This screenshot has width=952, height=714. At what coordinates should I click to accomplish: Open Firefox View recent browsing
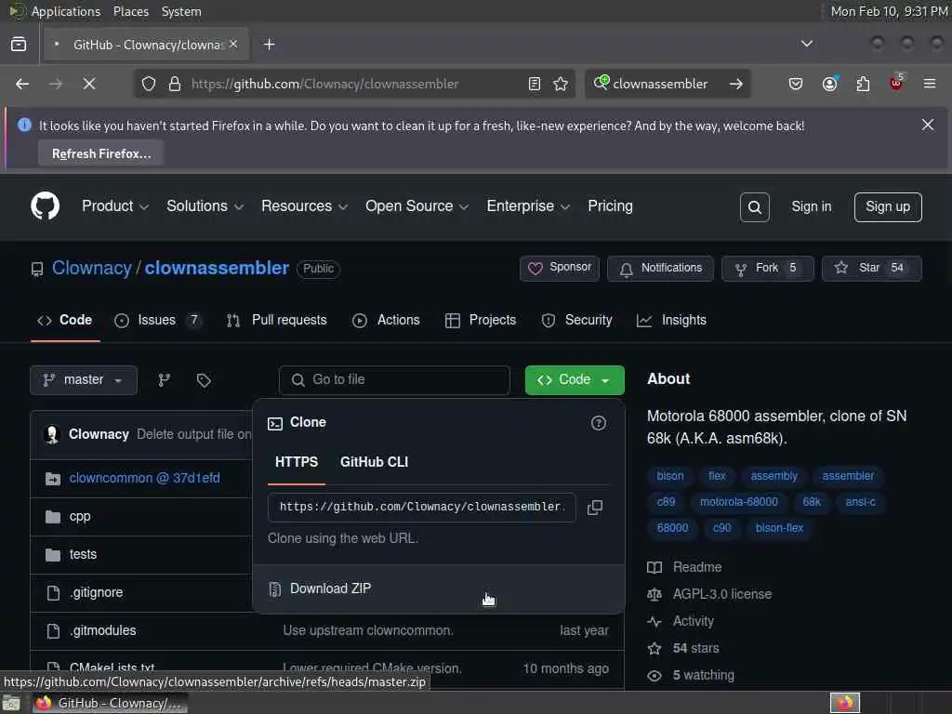coord(19,45)
